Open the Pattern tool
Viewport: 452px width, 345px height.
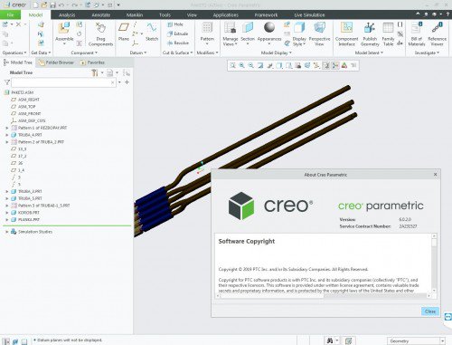click(207, 34)
